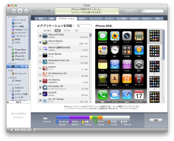Open the iTunes U tab
174x141 pixels.
[146, 19]
